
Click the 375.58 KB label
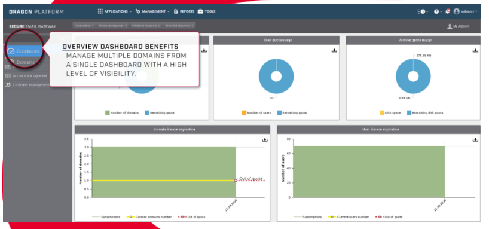[x=424, y=56]
